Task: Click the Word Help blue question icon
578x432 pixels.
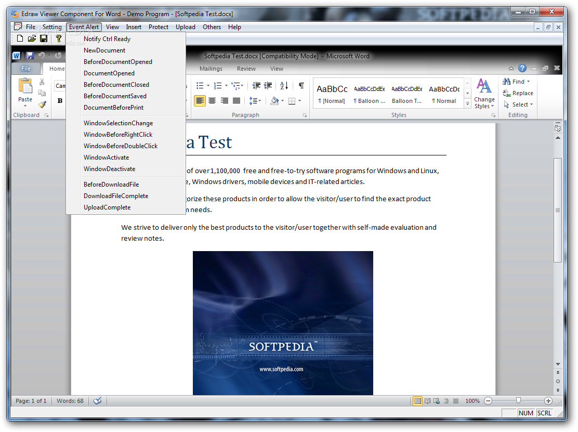Action: pyautogui.click(x=522, y=68)
